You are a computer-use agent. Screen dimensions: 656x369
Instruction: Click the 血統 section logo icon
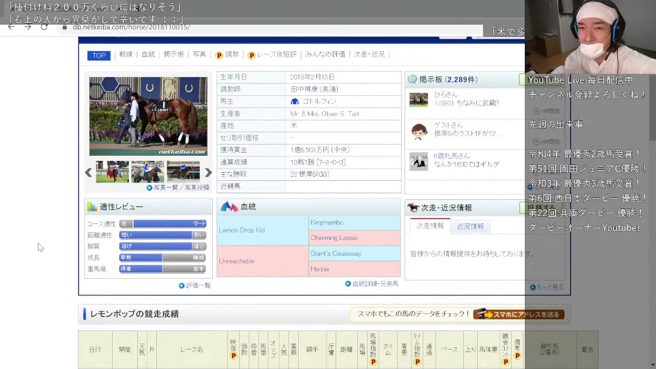(229, 207)
